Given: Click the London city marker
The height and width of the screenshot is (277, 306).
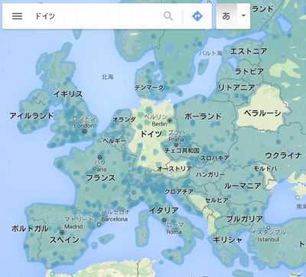Looking at the screenshot, I should click(x=84, y=132).
